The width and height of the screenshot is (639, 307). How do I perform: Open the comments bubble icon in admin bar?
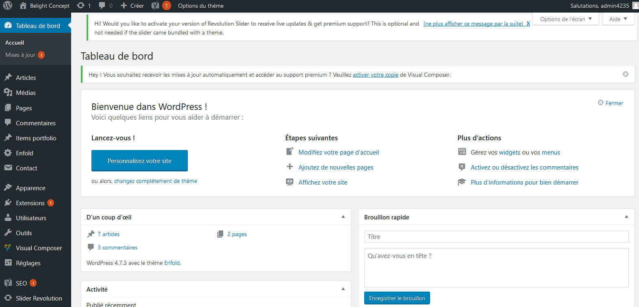102,6
